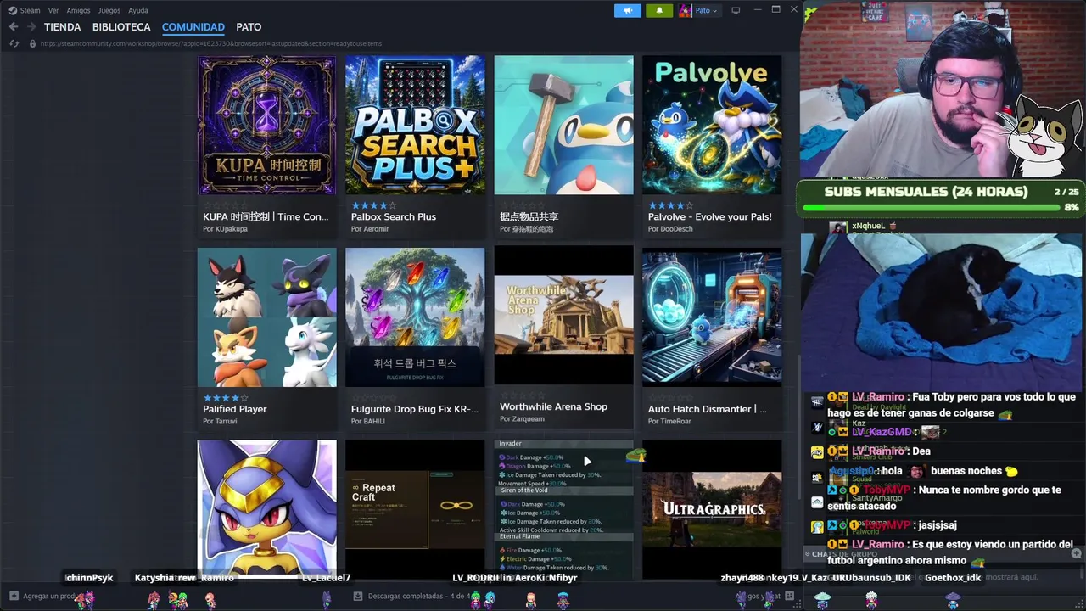This screenshot has height=611, width=1086.
Task: Open KUPA Time Control thumbnail
Action: click(267, 126)
